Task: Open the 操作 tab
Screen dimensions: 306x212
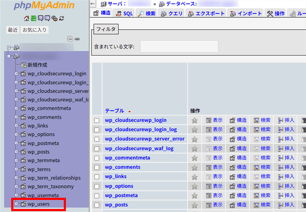Action: (276, 13)
